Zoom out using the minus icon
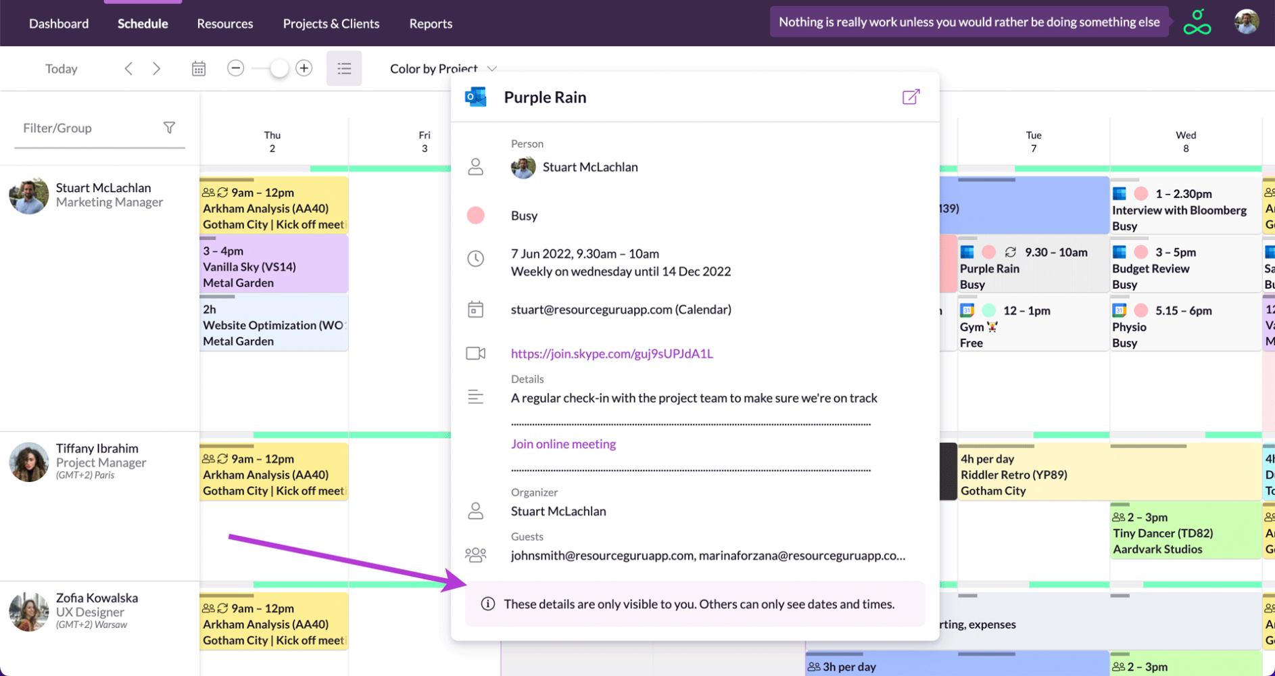This screenshot has height=676, width=1275. [235, 68]
